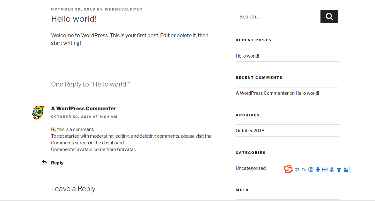Toggle the punctuation mode icon
The height and width of the screenshot is (201, 375).
point(304,170)
